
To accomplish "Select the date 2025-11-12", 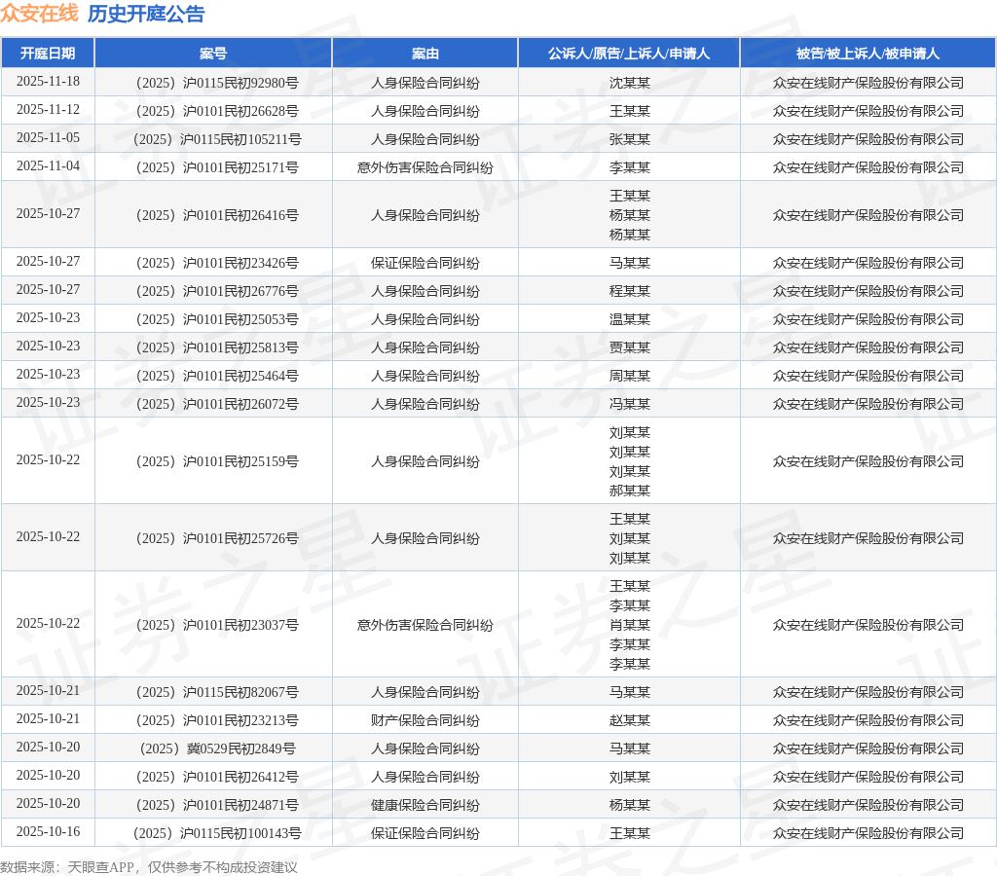I will (x=49, y=109).
